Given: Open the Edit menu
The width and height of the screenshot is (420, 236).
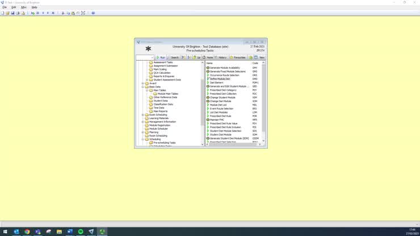Looking at the screenshot, I should (x=14, y=7).
